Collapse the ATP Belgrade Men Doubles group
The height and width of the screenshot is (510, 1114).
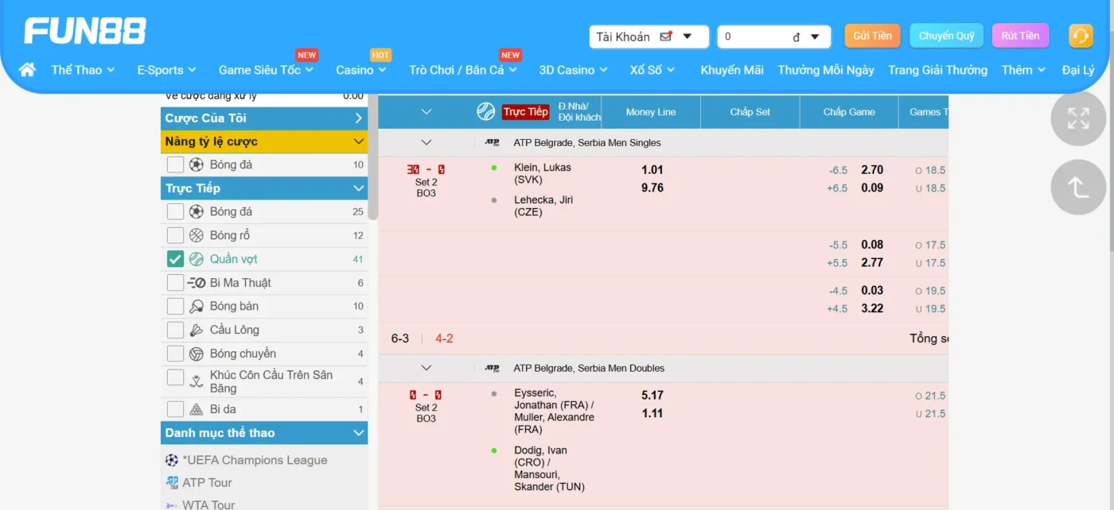click(426, 368)
